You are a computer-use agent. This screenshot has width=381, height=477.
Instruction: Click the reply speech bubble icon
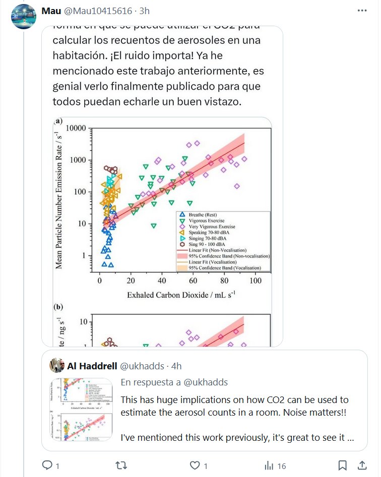click(46, 465)
